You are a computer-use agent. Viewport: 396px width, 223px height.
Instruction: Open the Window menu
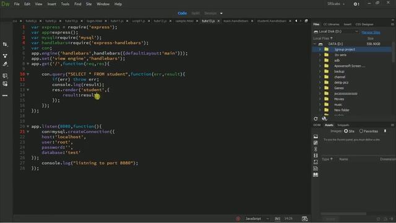[103, 4]
